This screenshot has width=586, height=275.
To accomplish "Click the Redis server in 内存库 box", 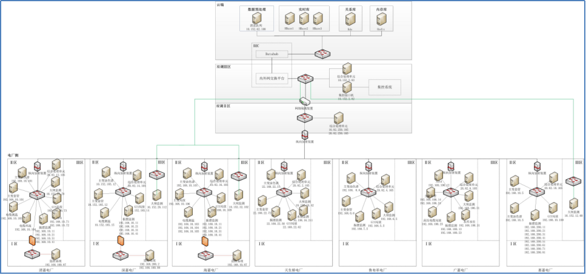I will pyautogui.click(x=381, y=19).
